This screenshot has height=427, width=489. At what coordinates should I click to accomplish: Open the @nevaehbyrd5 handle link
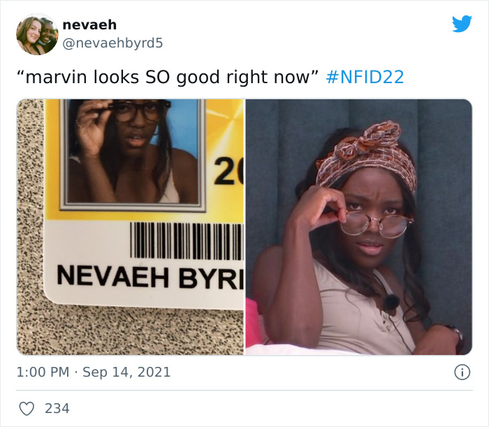click(x=112, y=43)
